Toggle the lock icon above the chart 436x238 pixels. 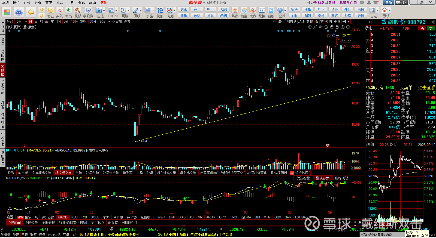pyautogui.click(x=337, y=27)
